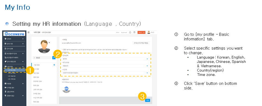
Task: Click 조직원 초대 메일 재발송 button
Action: pyautogui.click(x=141, y=43)
